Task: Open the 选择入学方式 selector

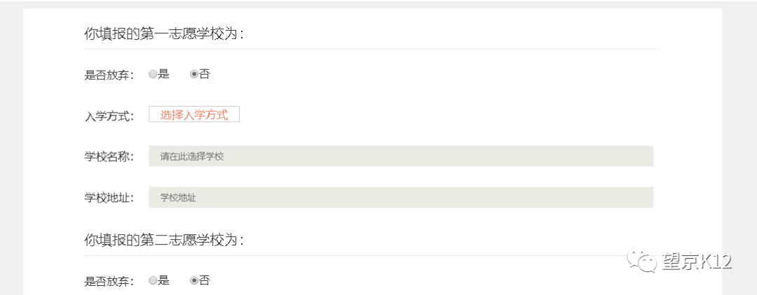Action: [x=194, y=115]
